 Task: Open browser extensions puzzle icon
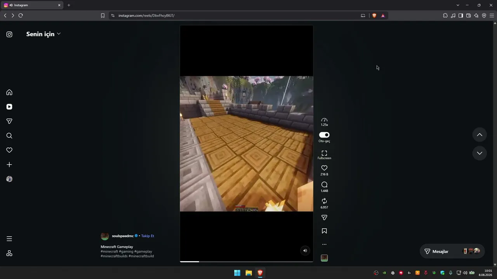pos(445,15)
